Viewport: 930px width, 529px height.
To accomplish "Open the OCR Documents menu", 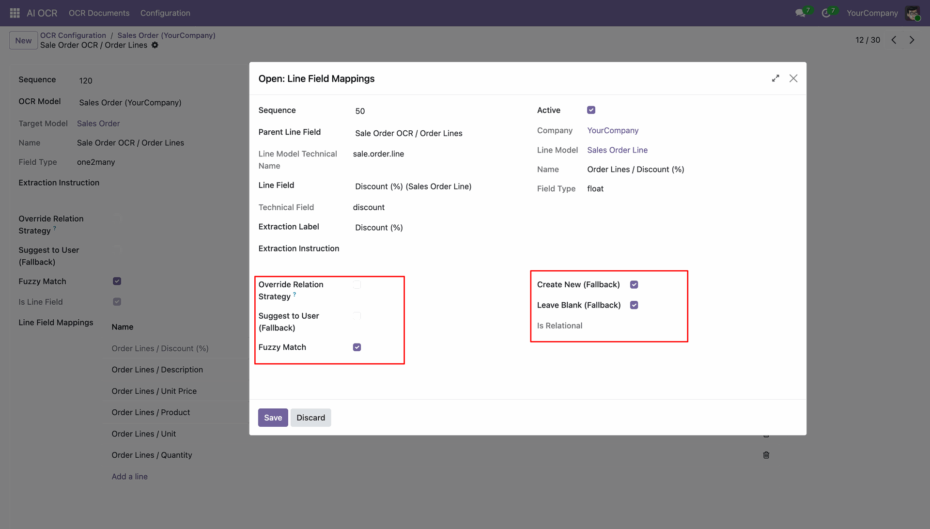I will click(x=99, y=13).
